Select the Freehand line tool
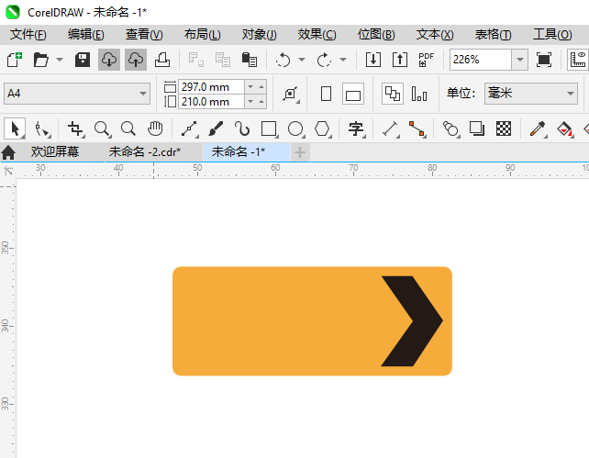The width and height of the screenshot is (589, 458). (x=189, y=128)
